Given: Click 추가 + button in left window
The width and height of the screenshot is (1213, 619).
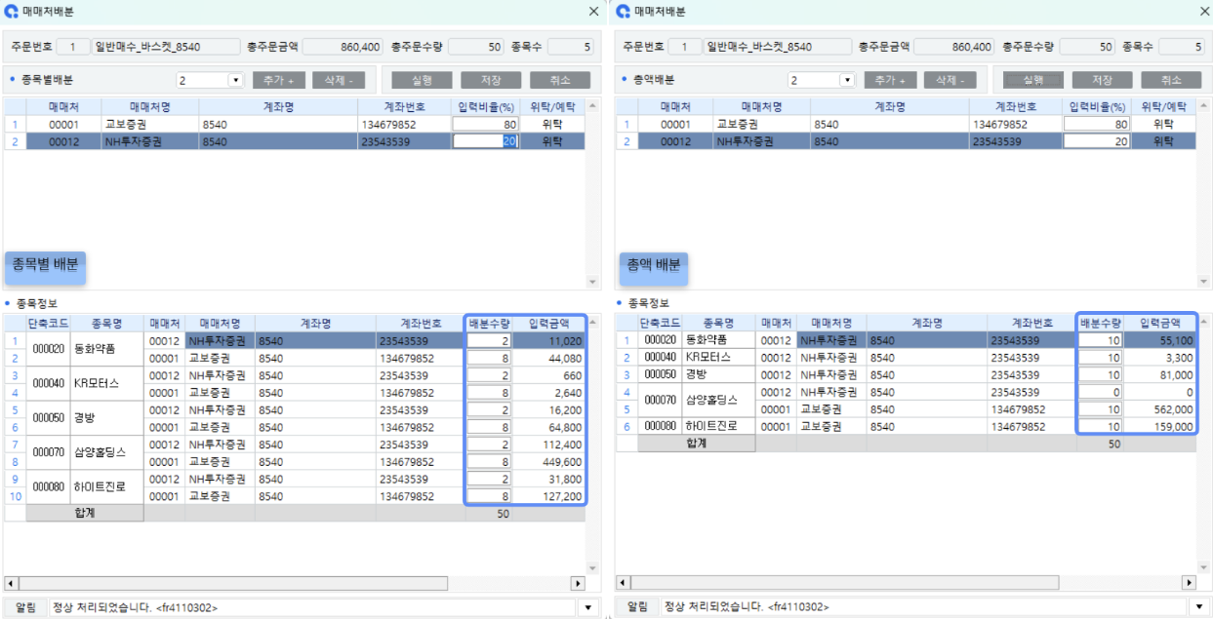Looking at the screenshot, I should click(x=279, y=80).
